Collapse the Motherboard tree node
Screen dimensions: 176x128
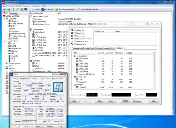(x=4, y=41)
